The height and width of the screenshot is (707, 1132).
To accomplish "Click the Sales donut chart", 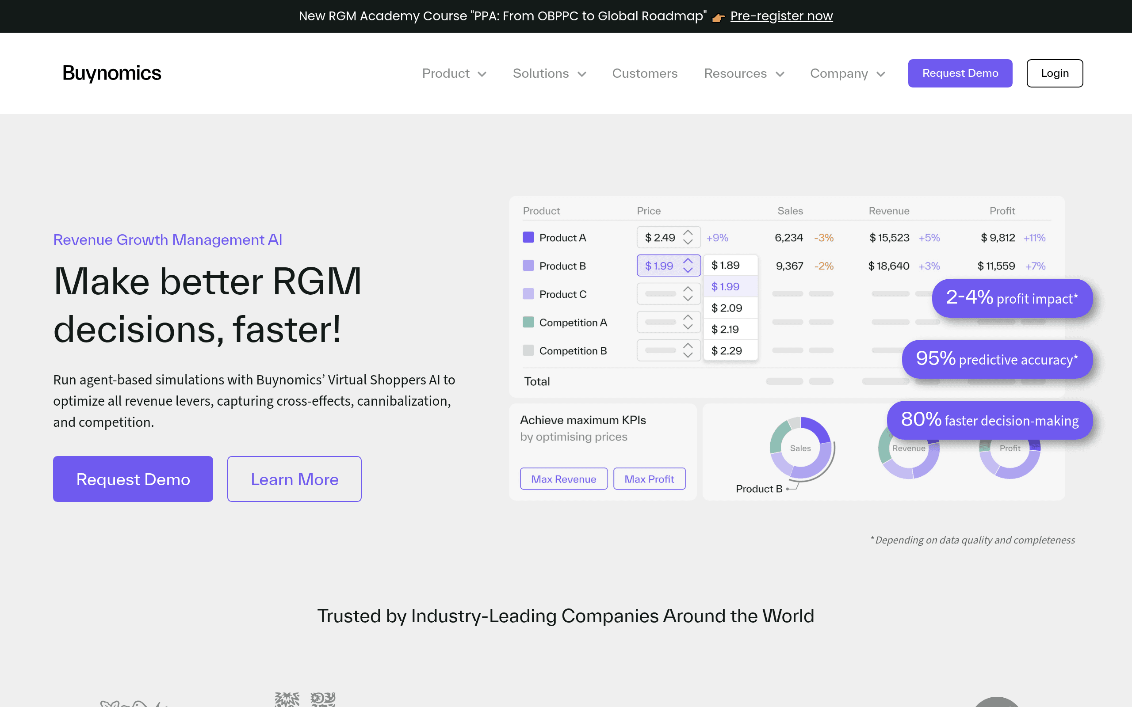I will 801,448.
